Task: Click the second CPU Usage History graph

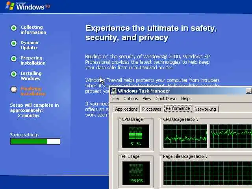Action: point(231,136)
